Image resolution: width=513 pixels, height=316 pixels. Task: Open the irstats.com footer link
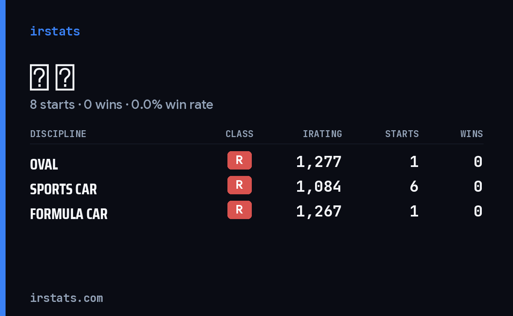(66, 298)
